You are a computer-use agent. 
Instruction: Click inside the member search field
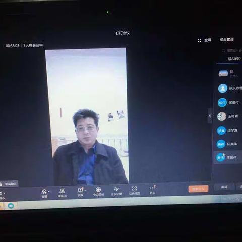tap(232, 50)
